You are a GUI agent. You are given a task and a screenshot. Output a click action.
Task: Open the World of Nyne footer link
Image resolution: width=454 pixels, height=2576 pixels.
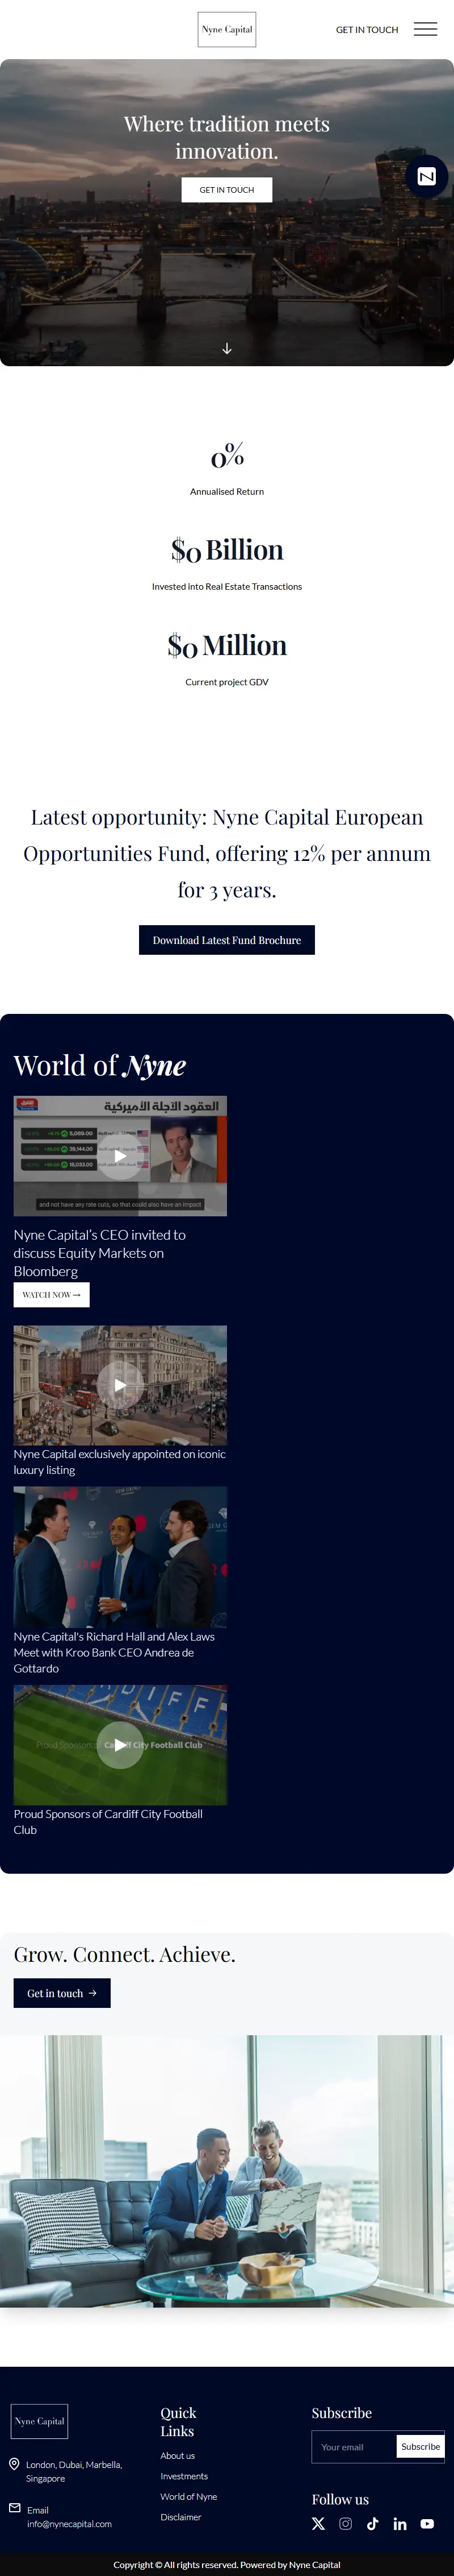pyautogui.click(x=188, y=2496)
